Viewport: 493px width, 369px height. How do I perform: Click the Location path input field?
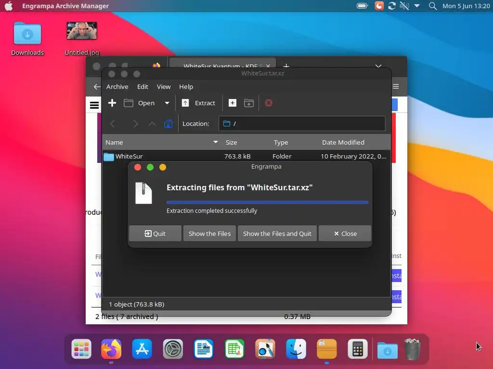[302, 123]
